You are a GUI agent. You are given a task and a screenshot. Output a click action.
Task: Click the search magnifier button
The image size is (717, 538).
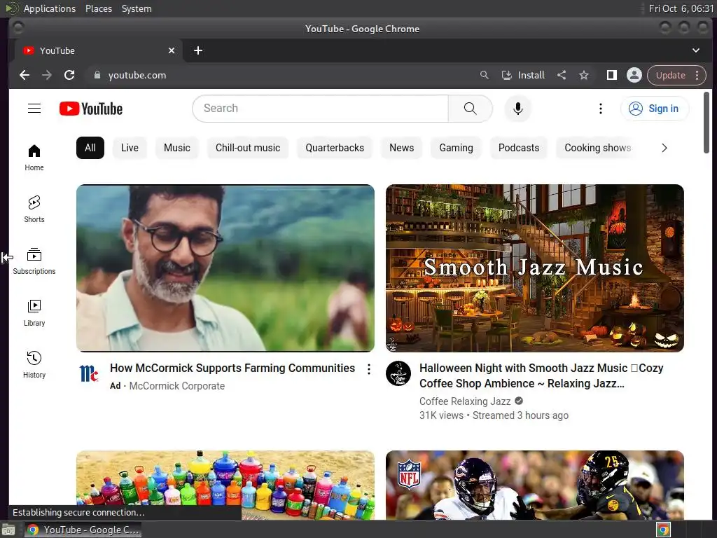click(470, 109)
